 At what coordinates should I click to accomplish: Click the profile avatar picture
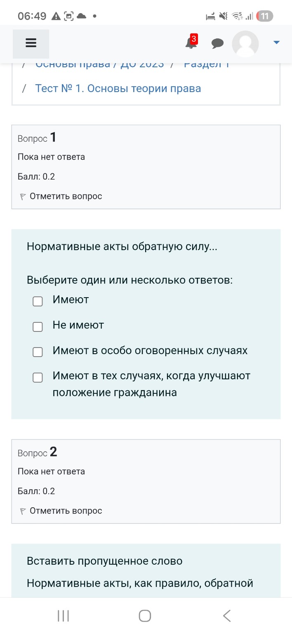(245, 43)
